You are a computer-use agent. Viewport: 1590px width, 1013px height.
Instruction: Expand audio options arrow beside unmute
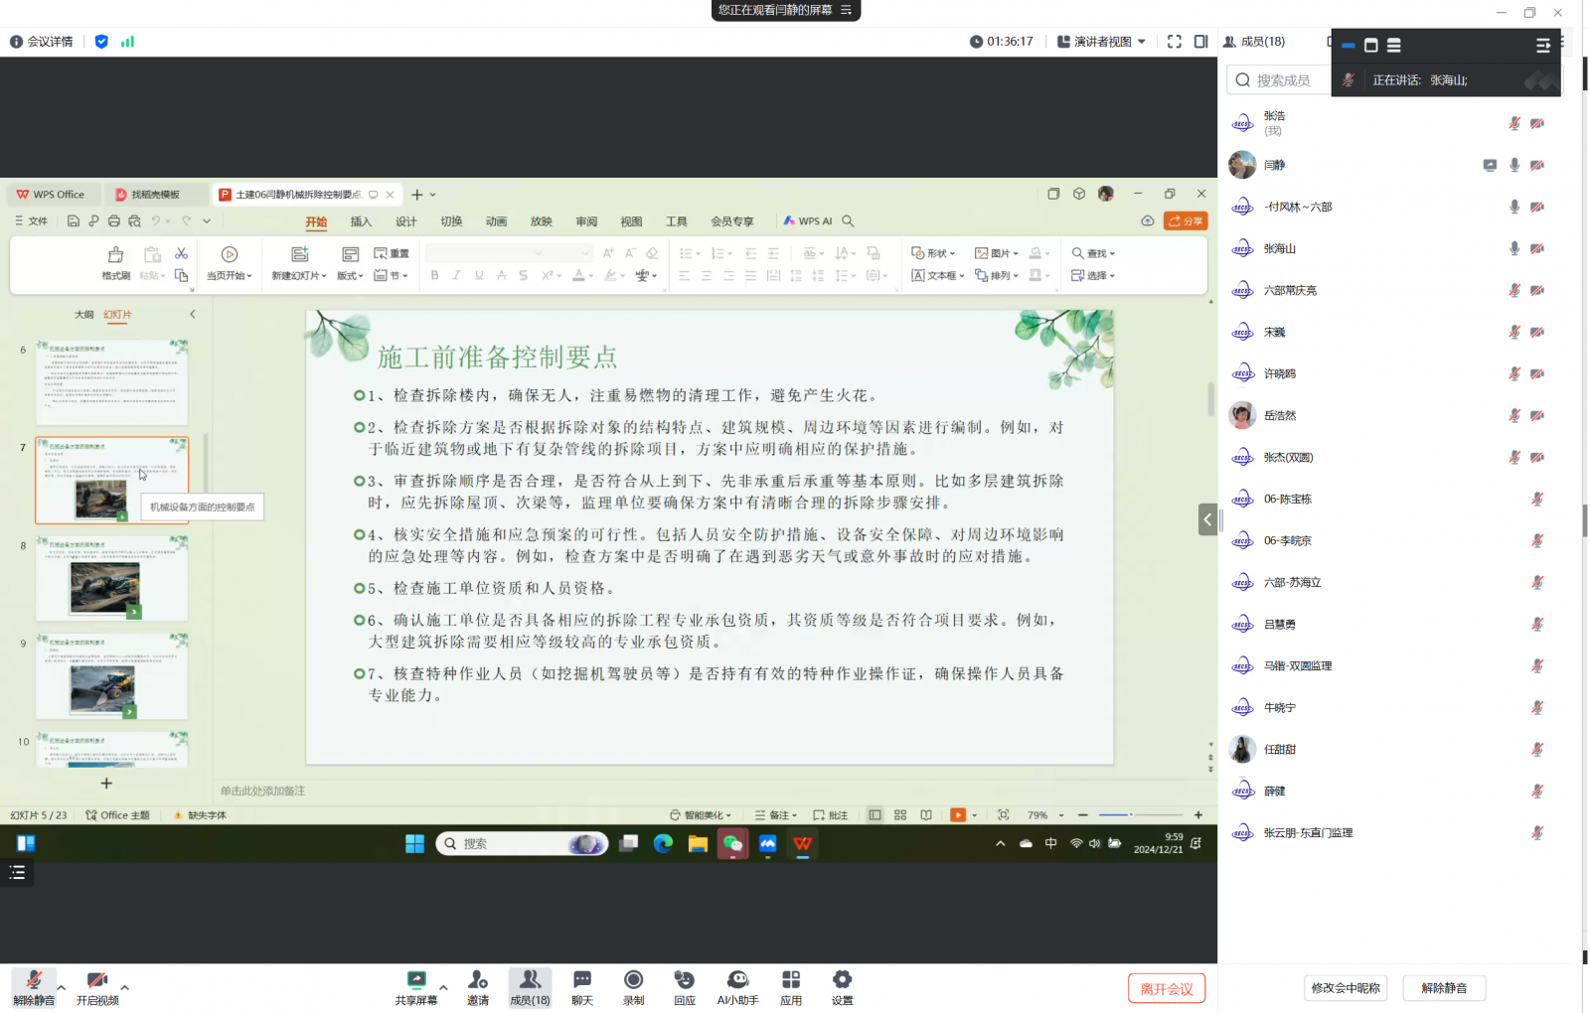(x=62, y=987)
